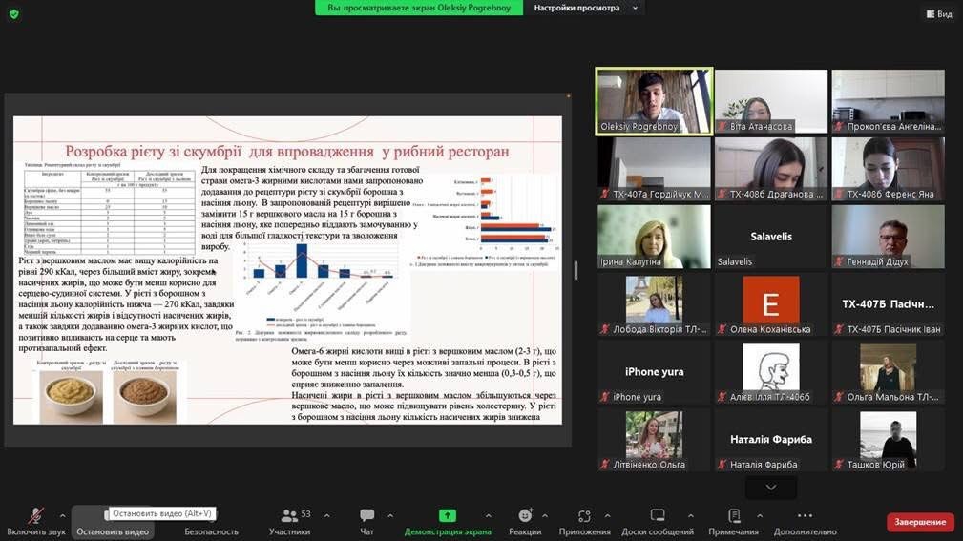This screenshot has height=541, width=963.
Task: Select Oleksiy Pogrebnoy video tile
Action: (x=654, y=101)
